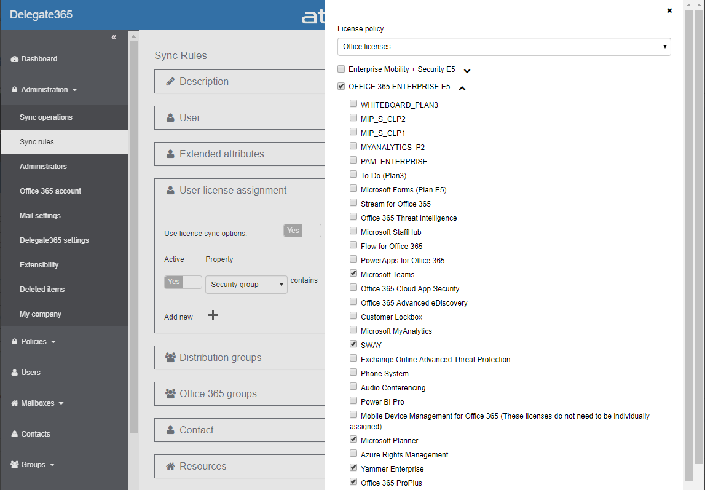This screenshot has height=490, width=705.
Task: Click the person icon beside User license assignment
Action: pos(170,190)
